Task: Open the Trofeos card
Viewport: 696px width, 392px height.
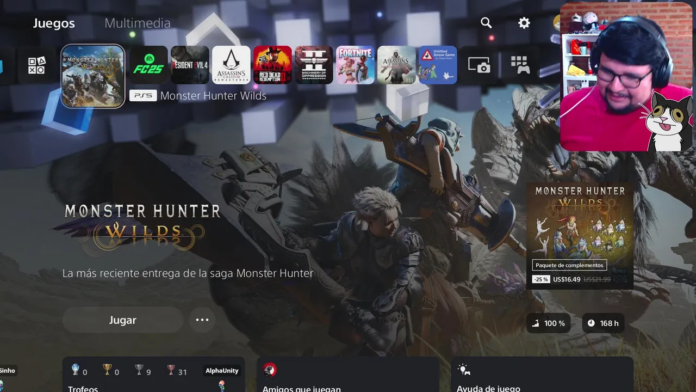Action: point(153,375)
